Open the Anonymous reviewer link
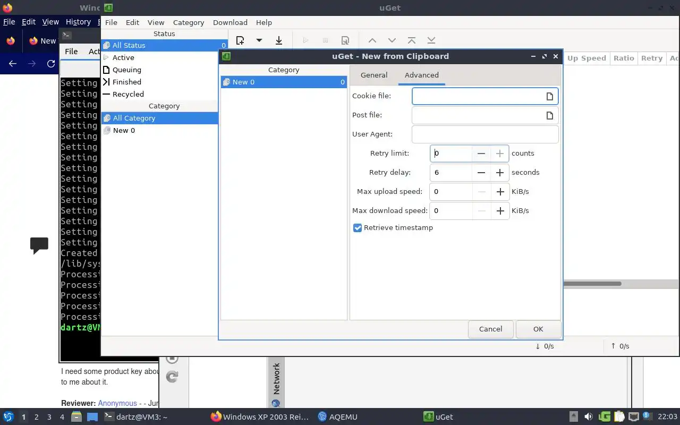Screen dimensions: 680x425 [x=117, y=403]
